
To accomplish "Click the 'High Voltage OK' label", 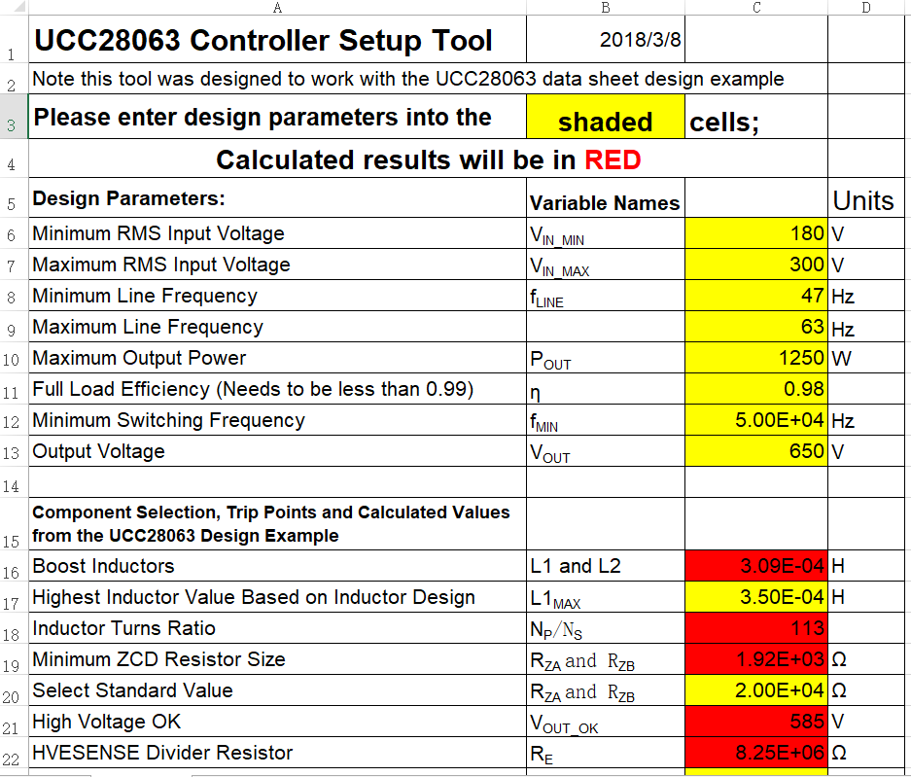I will point(106,722).
